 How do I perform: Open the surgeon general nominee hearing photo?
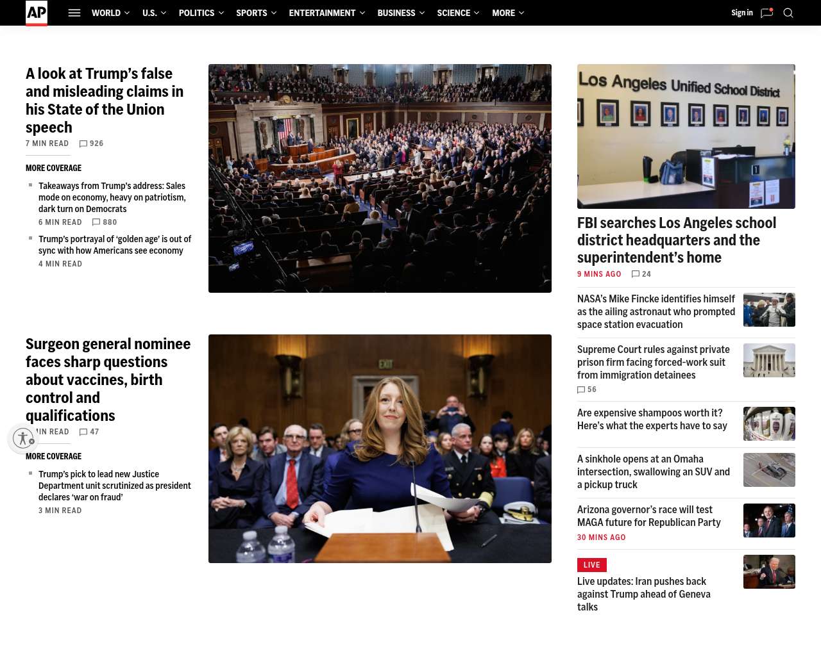[x=380, y=448]
